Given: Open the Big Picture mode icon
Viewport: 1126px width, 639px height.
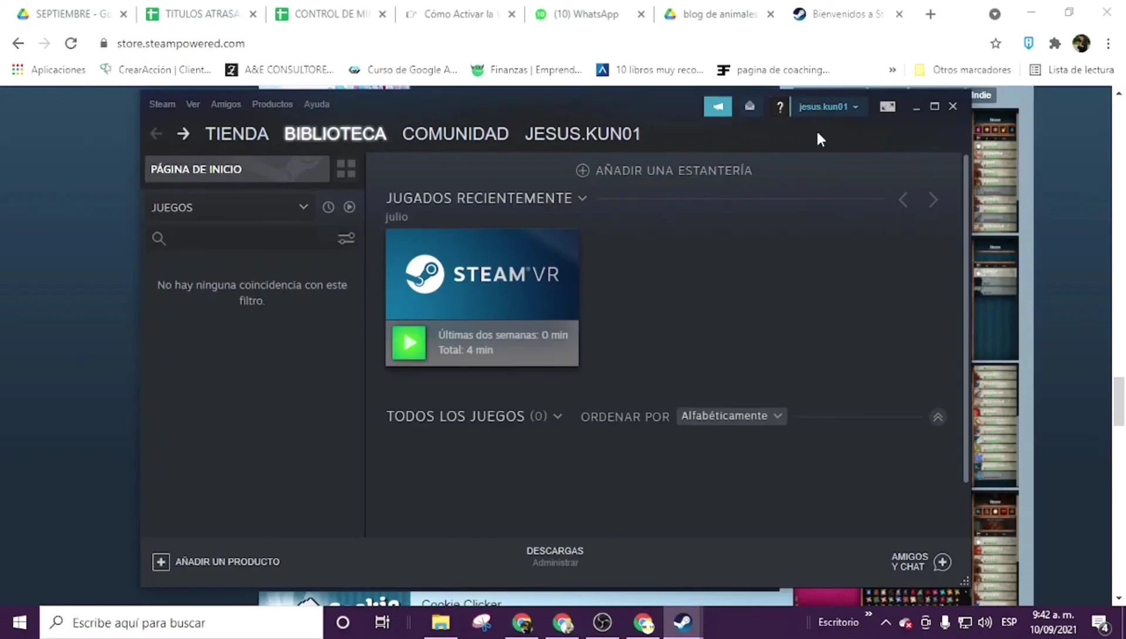Looking at the screenshot, I should [887, 106].
